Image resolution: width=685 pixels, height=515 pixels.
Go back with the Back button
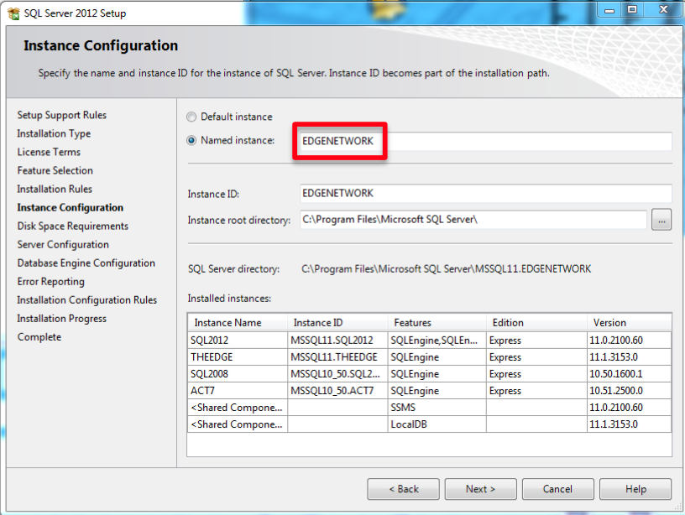pyautogui.click(x=403, y=489)
